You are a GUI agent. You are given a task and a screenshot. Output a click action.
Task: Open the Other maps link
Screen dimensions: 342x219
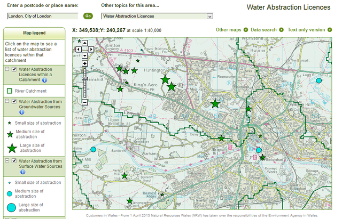click(x=229, y=30)
